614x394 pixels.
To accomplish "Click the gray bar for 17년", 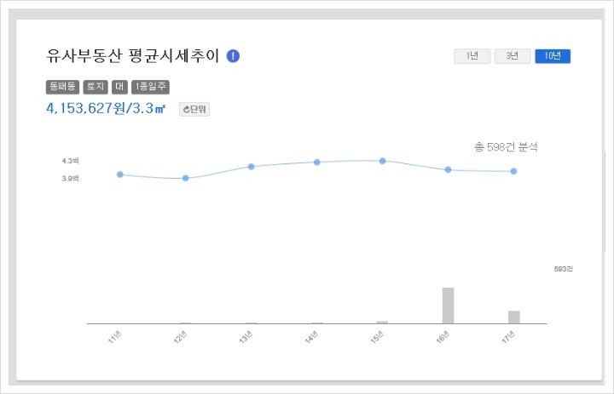I will [513, 317].
